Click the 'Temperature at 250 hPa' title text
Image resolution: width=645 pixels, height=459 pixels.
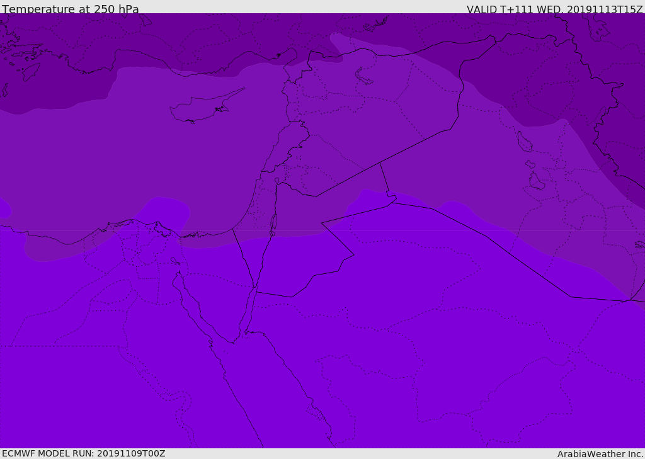(x=71, y=9)
